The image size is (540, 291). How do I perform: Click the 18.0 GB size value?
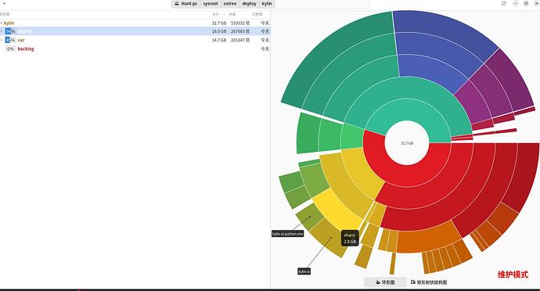pos(219,31)
